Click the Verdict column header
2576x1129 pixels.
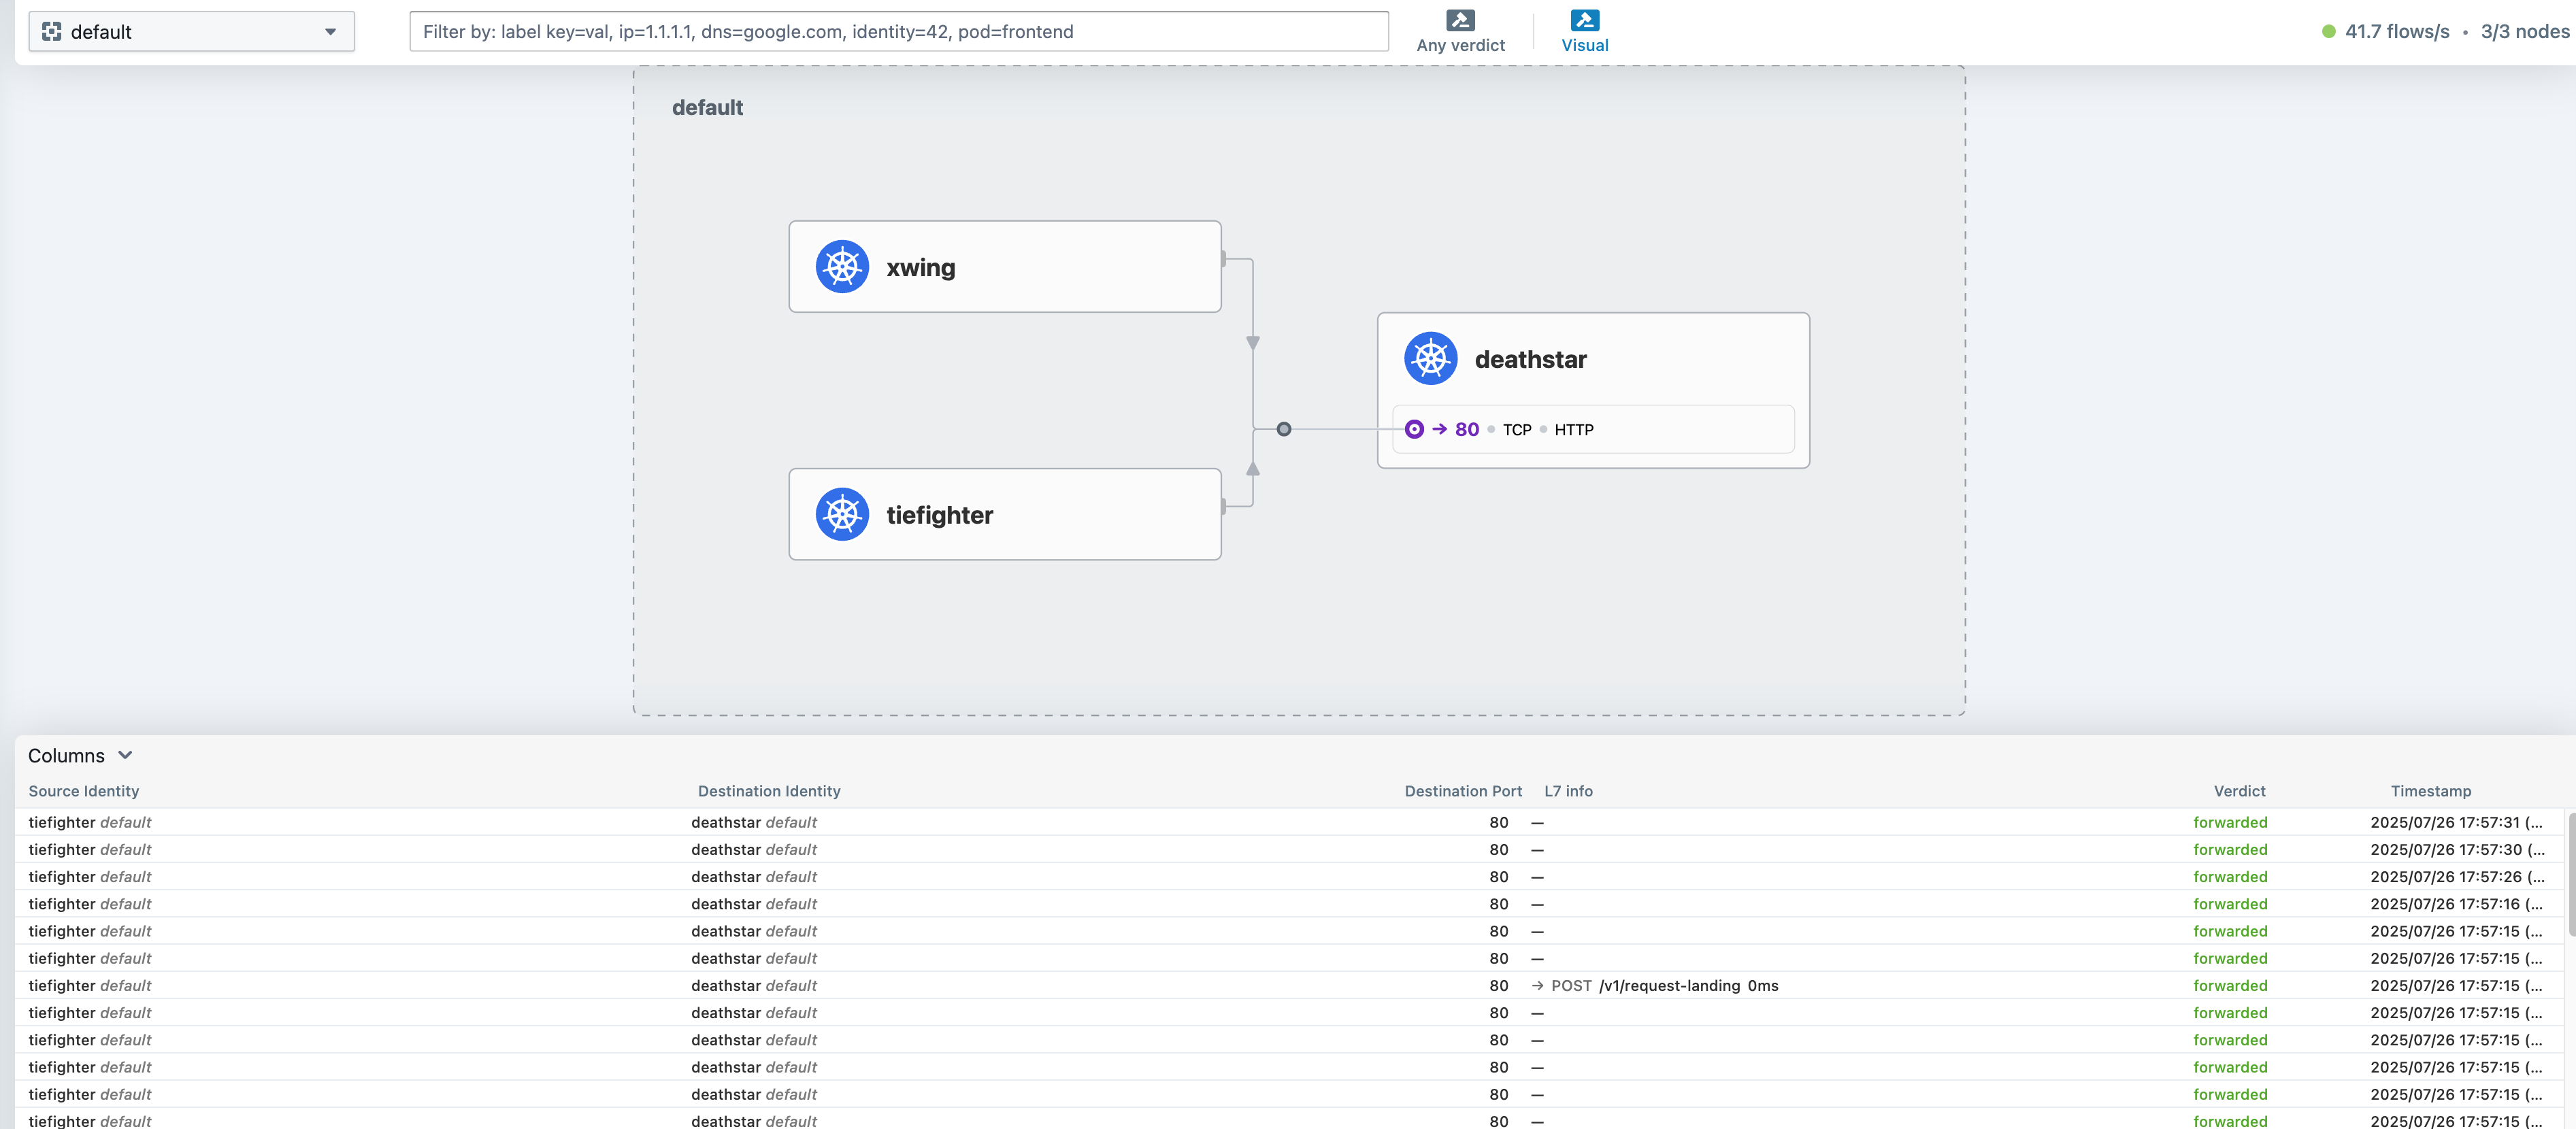[2239, 791]
